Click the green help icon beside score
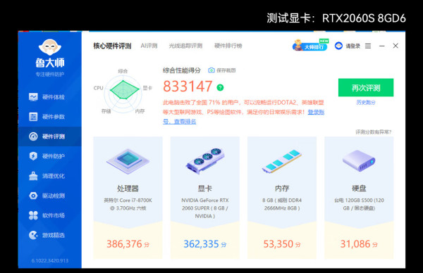 220,87
